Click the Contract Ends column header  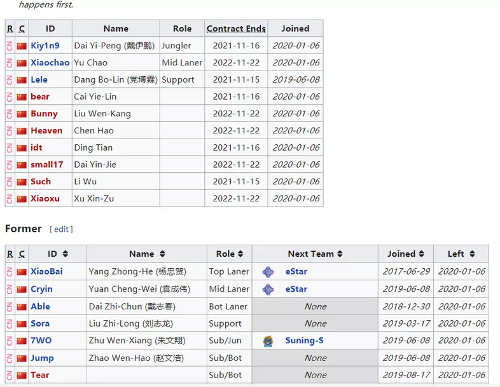click(x=236, y=29)
